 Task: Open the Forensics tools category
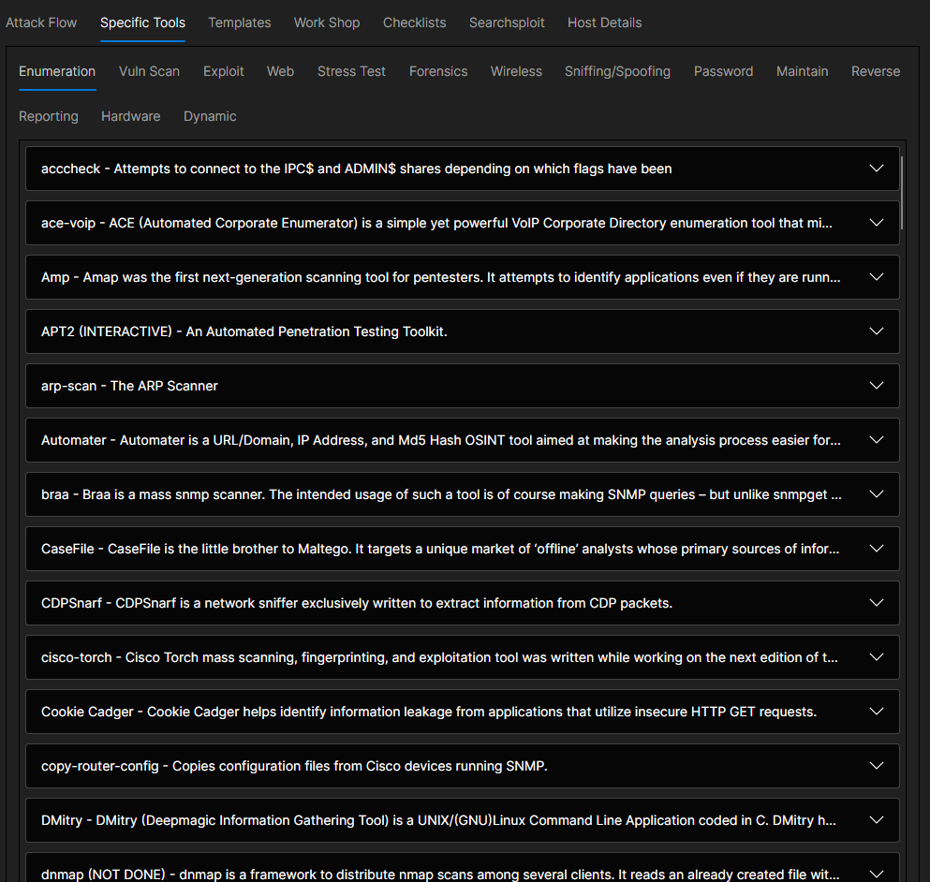(x=438, y=71)
